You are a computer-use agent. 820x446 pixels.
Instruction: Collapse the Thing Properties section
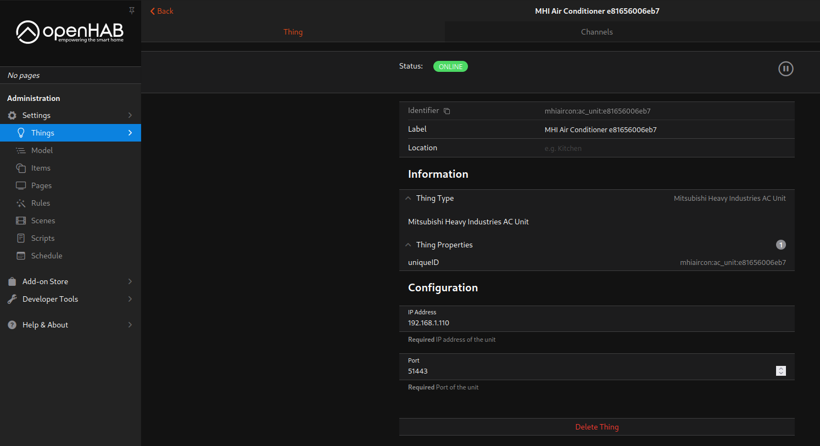[444, 245]
